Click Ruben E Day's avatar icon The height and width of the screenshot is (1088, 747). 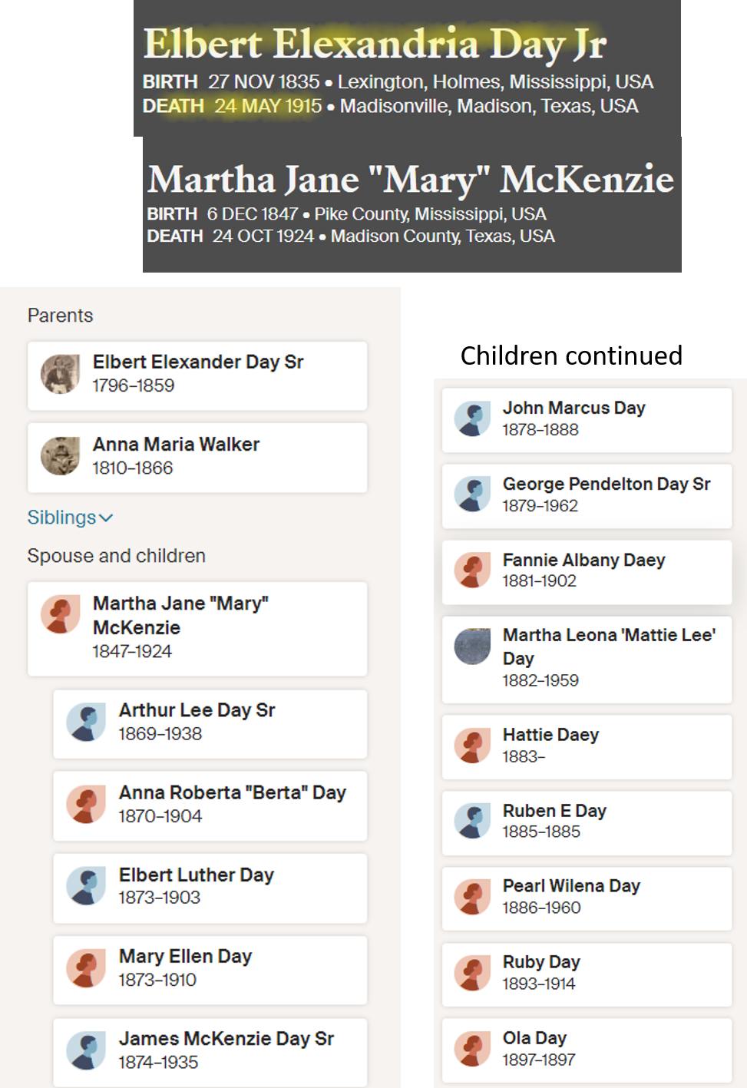(472, 821)
